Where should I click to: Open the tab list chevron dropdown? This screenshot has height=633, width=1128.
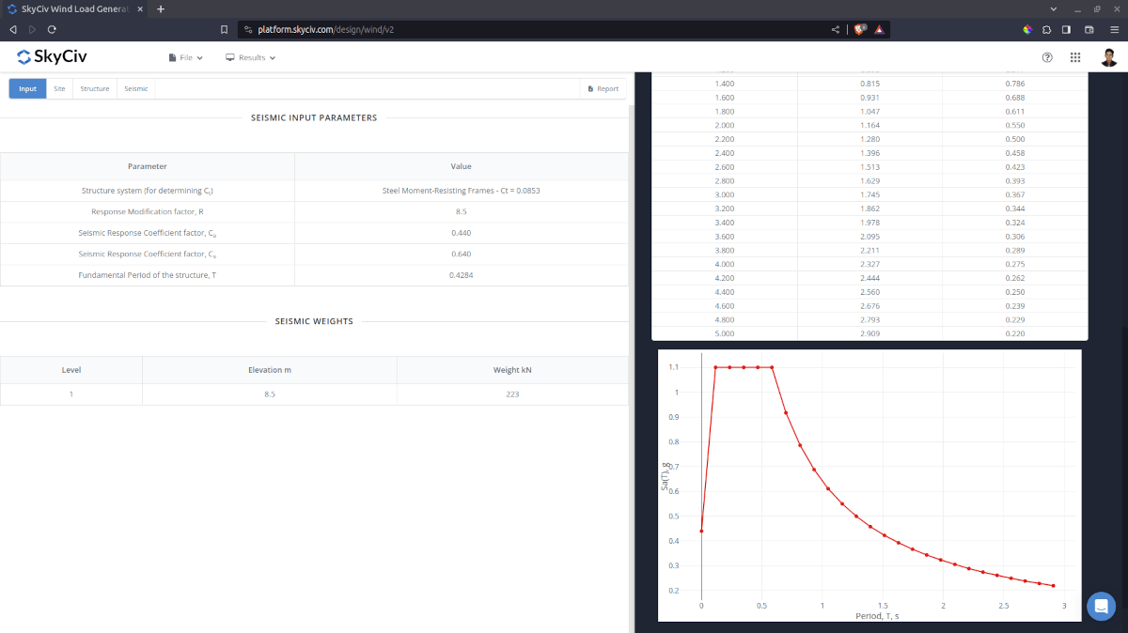click(1053, 9)
